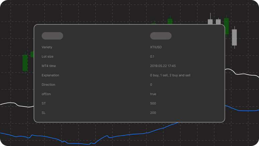
Task: Click the large green candlestick at far left
Action: (x=25, y=63)
